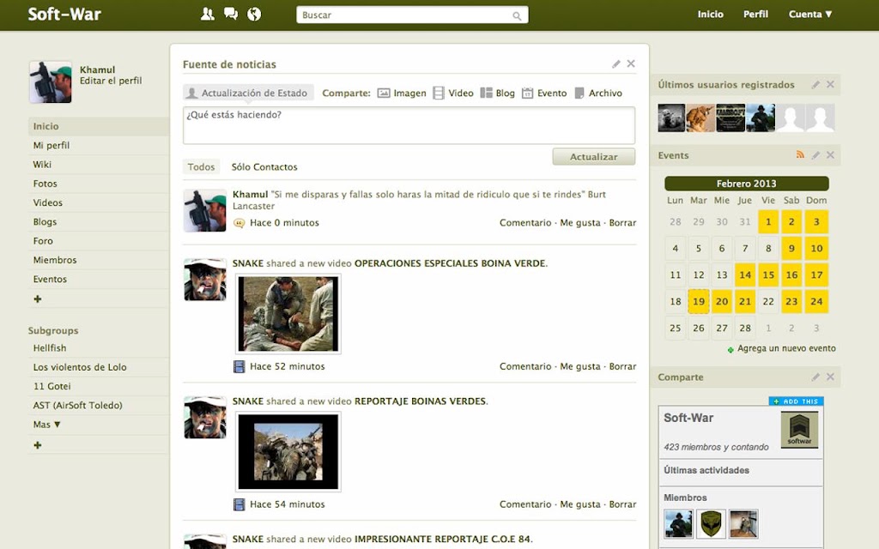Click Borrar on Khamul's status

click(x=622, y=223)
